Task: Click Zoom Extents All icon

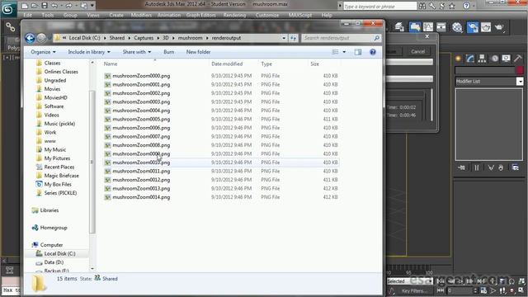Action: 522,280
